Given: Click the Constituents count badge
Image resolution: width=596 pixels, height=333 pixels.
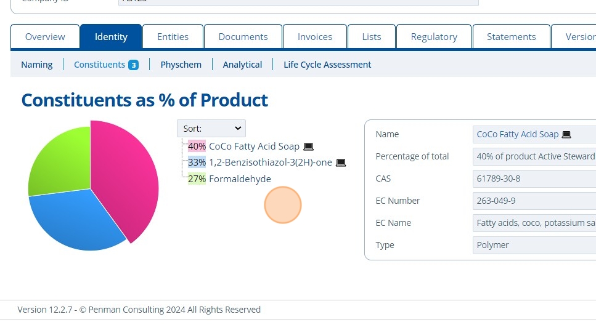Looking at the screenshot, I should (133, 65).
